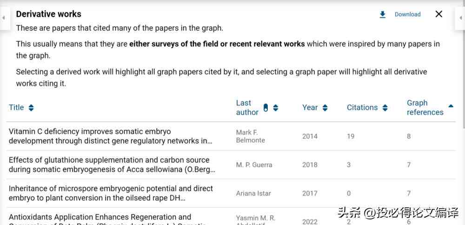465x225 pixels.
Task: Sort by Year arrows icon
Action: (x=325, y=108)
